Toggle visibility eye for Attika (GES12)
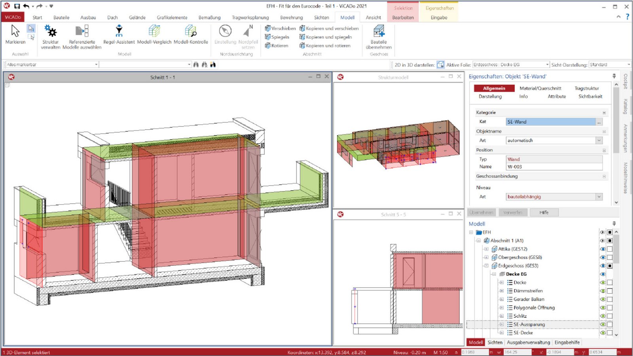Screen dimensions: 633x356 pos(603,249)
